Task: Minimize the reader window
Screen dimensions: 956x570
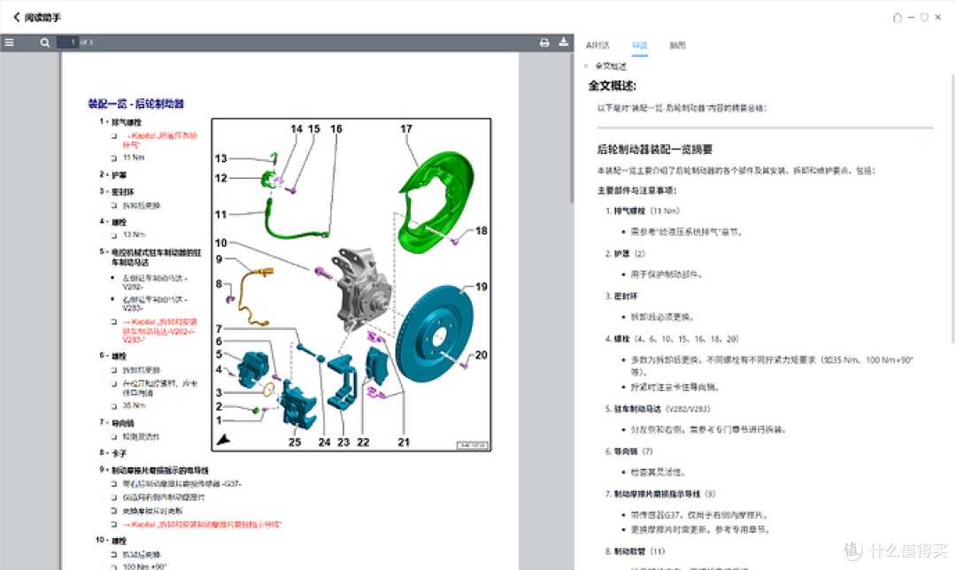Action: click(x=911, y=18)
